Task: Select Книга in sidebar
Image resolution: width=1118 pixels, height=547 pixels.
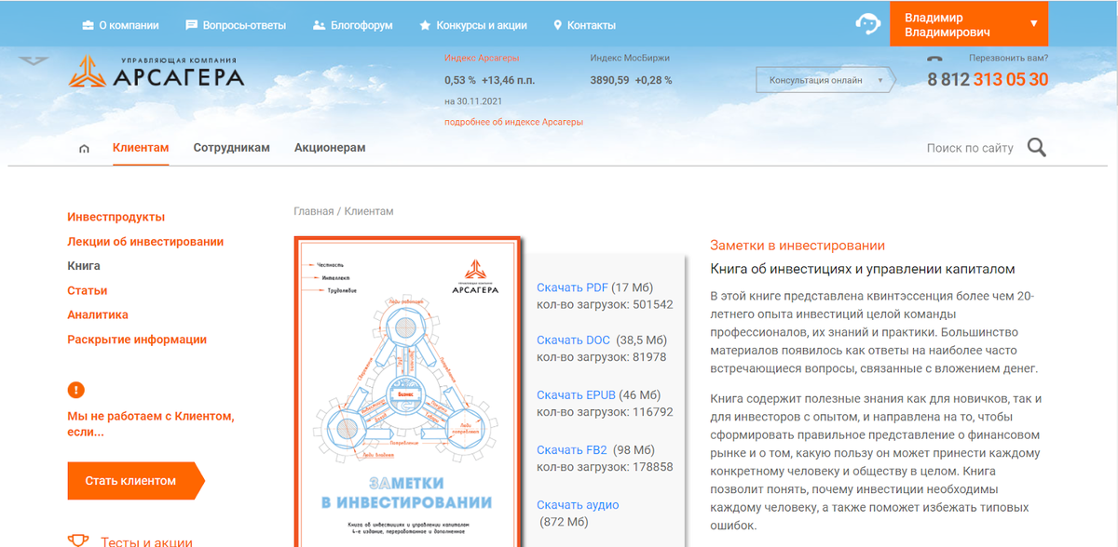Action: click(x=84, y=265)
